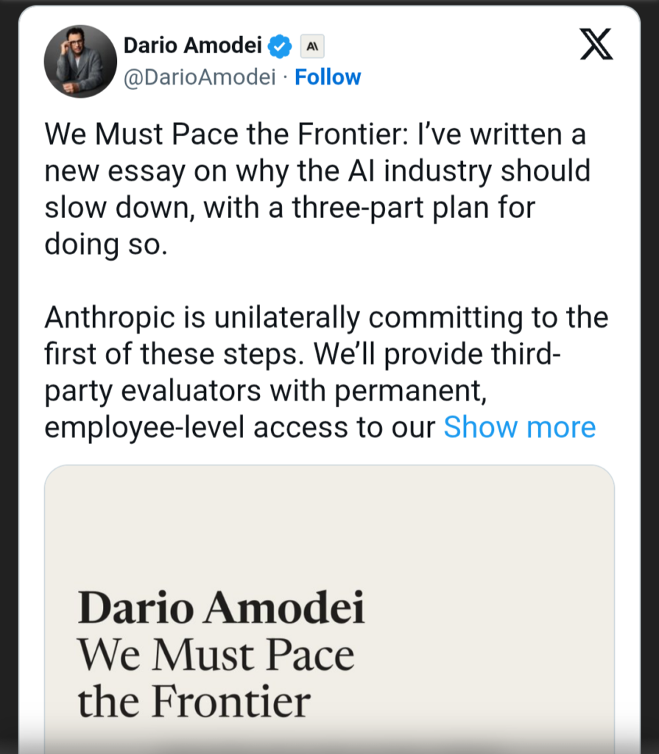659x754 pixels.
Task: Click the card's "the Frontier" title line
Action: click(x=194, y=701)
